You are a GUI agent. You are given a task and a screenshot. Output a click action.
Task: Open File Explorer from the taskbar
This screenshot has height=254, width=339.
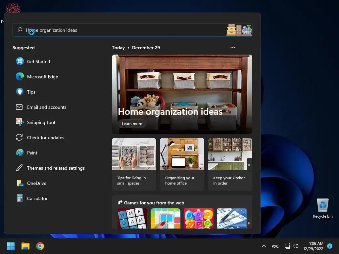point(25,246)
